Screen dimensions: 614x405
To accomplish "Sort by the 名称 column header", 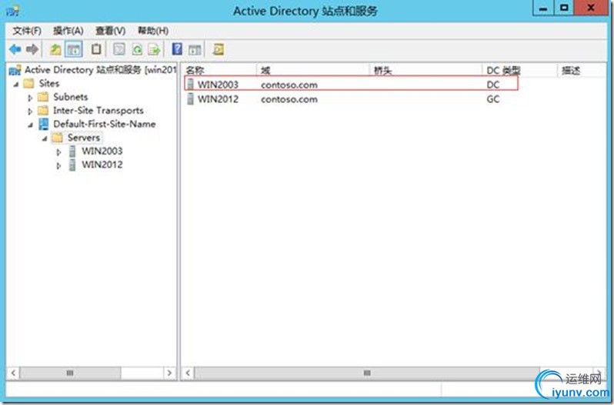I will tap(219, 71).
